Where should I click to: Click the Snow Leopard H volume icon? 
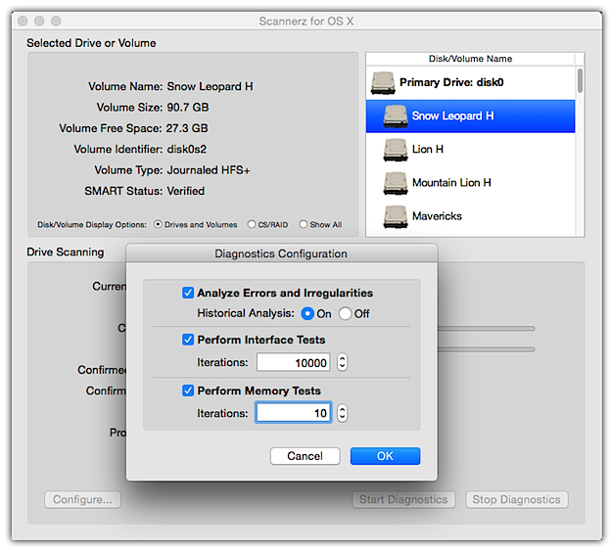396,116
